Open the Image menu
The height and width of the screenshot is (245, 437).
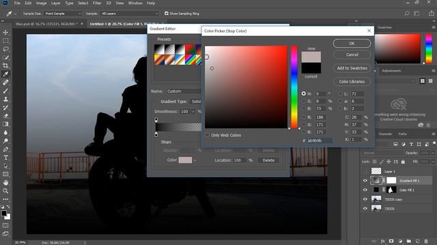pos(41,3)
